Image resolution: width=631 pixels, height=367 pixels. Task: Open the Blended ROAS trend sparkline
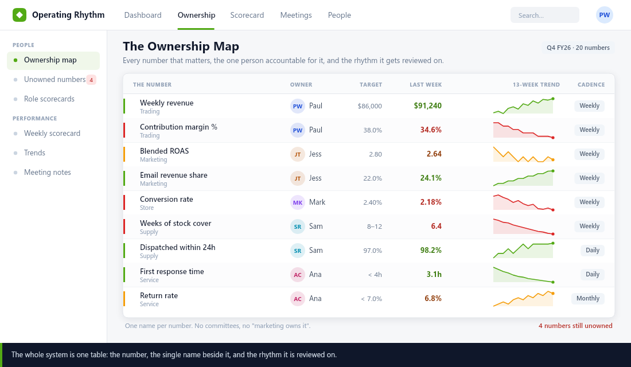pos(524,154)
